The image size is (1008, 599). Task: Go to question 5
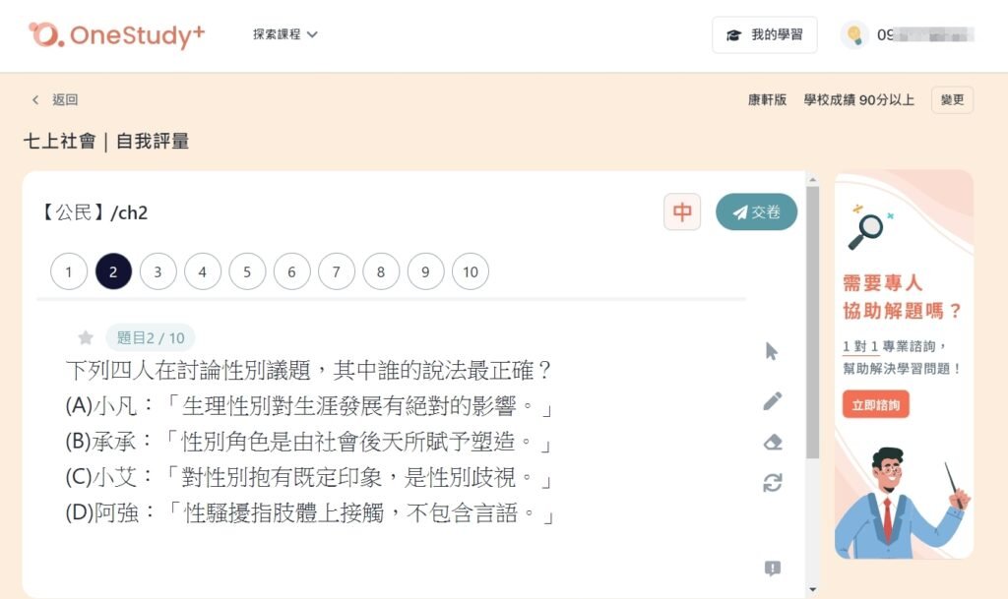click(247, 271)
